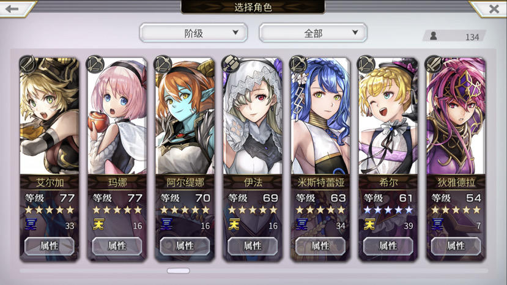Select the 阿尔缇娜 character portrait

pos(185,116)
